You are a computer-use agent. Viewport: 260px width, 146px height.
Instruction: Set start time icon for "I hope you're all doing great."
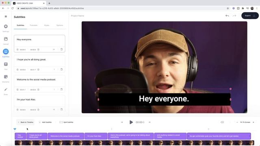pos(17,69)
